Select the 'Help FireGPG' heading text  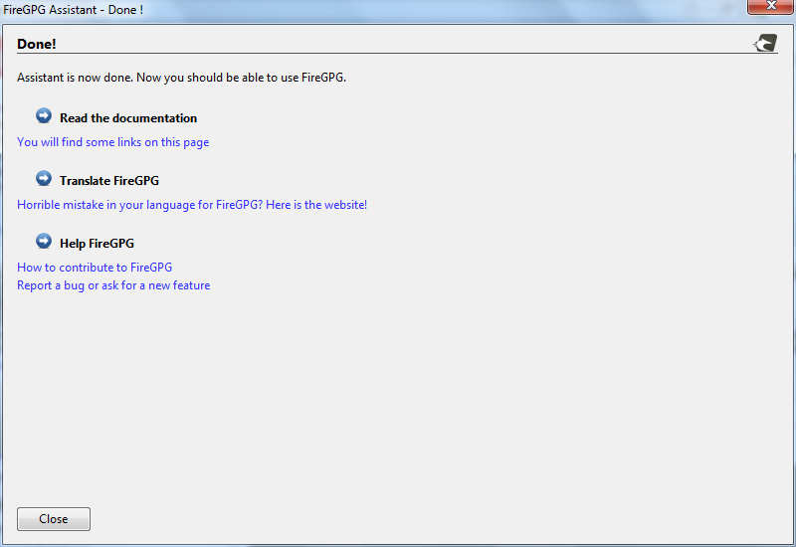point(97,244)
